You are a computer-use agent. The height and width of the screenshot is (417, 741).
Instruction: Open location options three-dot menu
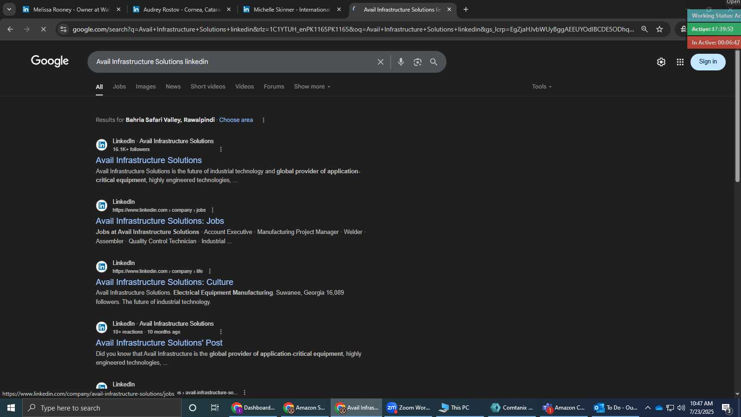click(x=264, y=120)
